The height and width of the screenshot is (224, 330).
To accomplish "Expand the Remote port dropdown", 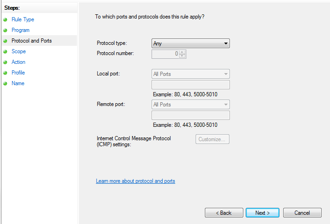I will click(x=190, y=105).
